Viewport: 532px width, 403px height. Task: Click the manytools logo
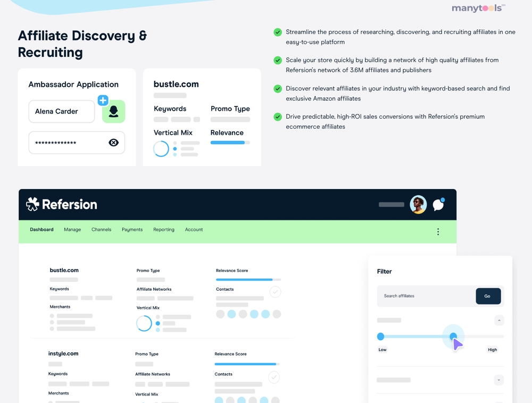coord(478,8)
